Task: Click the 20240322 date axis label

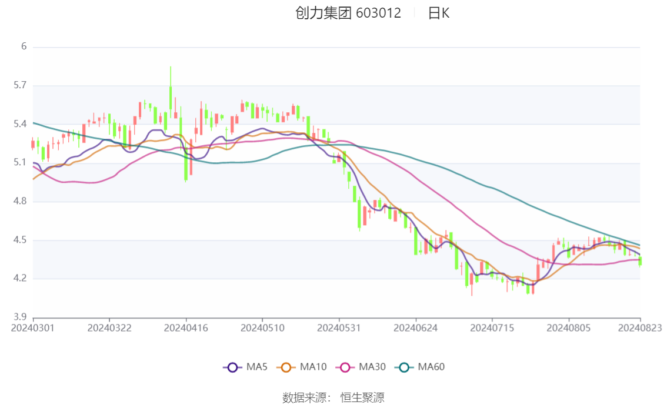Action: (109, 328)
